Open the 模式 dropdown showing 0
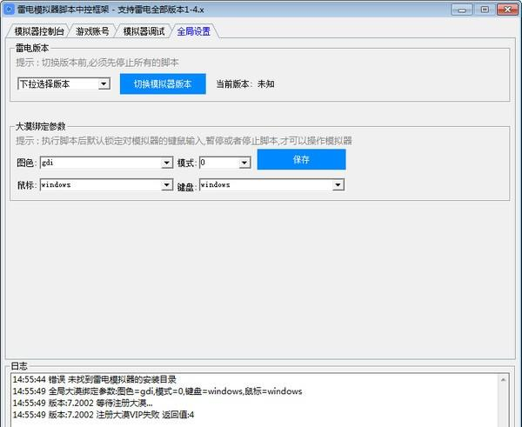The height and width of the screenshot is (427, 522). pos(224,163)
